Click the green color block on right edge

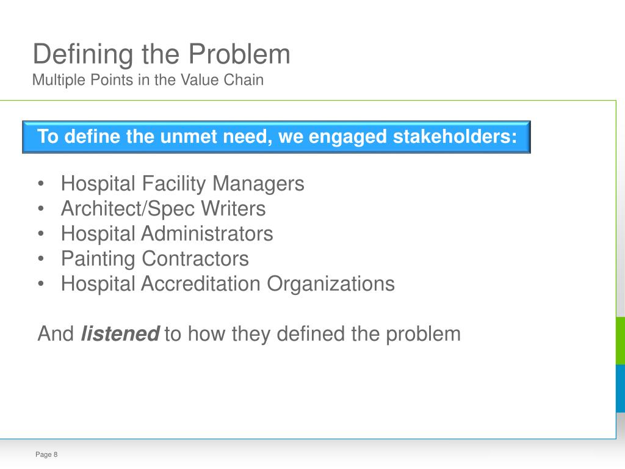point(621,341)
